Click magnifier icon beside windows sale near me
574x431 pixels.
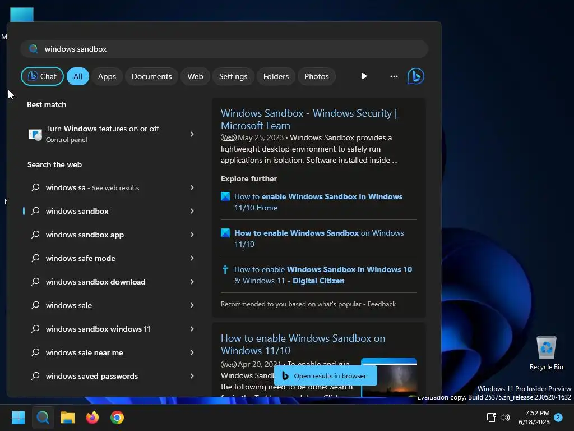pos(35,352)
